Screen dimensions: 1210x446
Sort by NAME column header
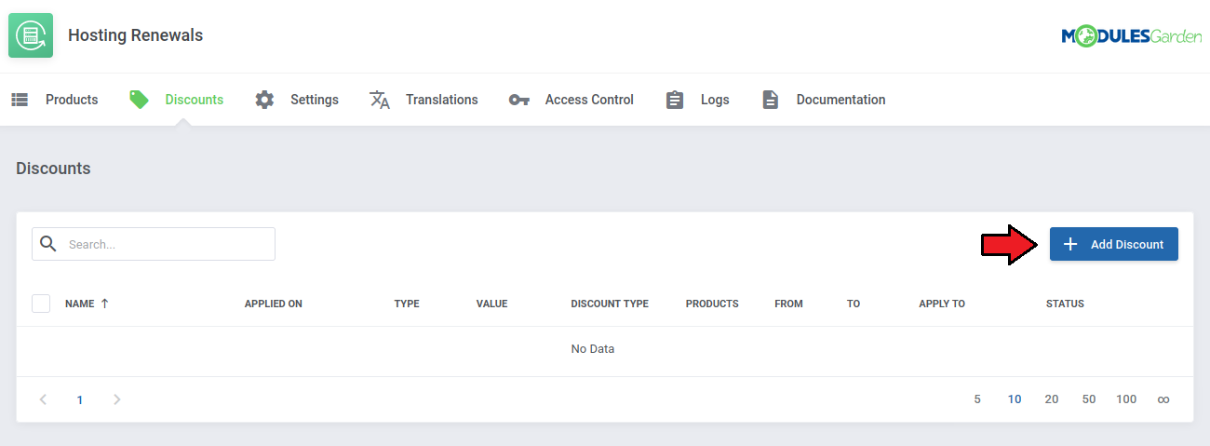[80, 304]
